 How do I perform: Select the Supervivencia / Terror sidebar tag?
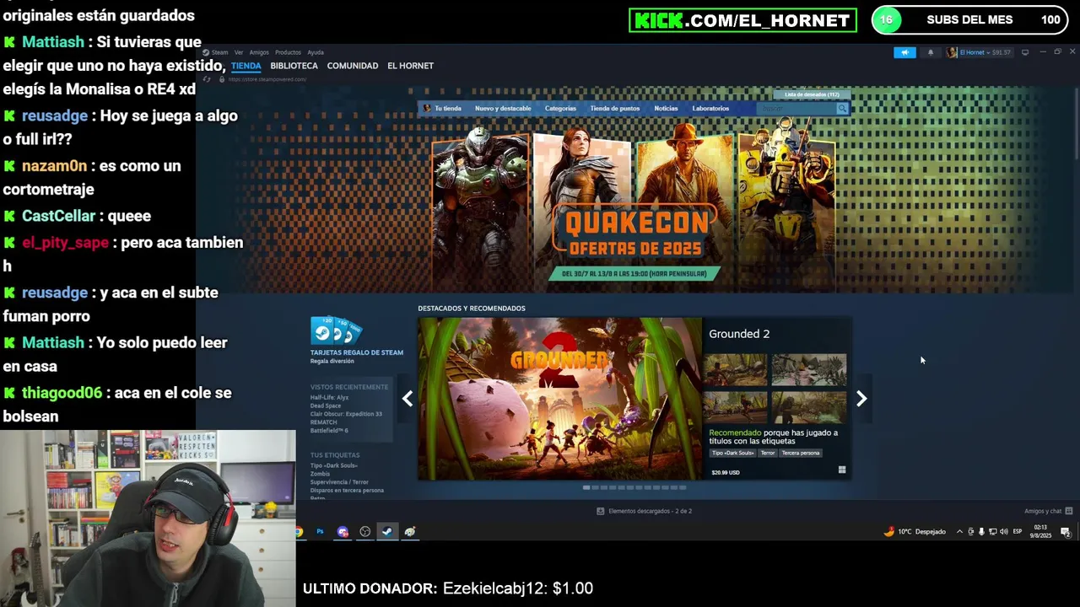click(339, 482)
